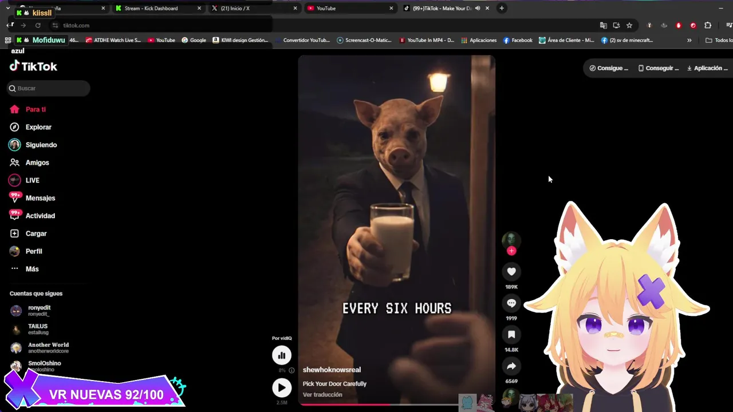This screenshot has width=733, height=412.
Task: Switch to Stream - Kick Dashboard tab
Action: tap(151, 9)
